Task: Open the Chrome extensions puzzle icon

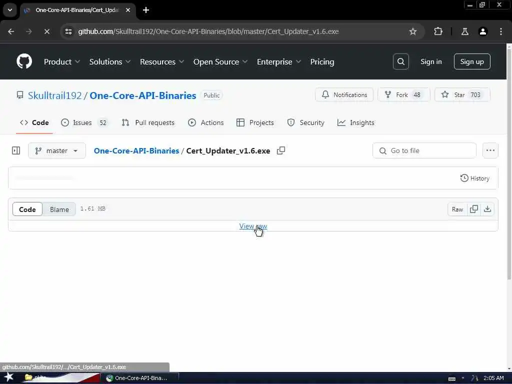Action: (438, 31)
